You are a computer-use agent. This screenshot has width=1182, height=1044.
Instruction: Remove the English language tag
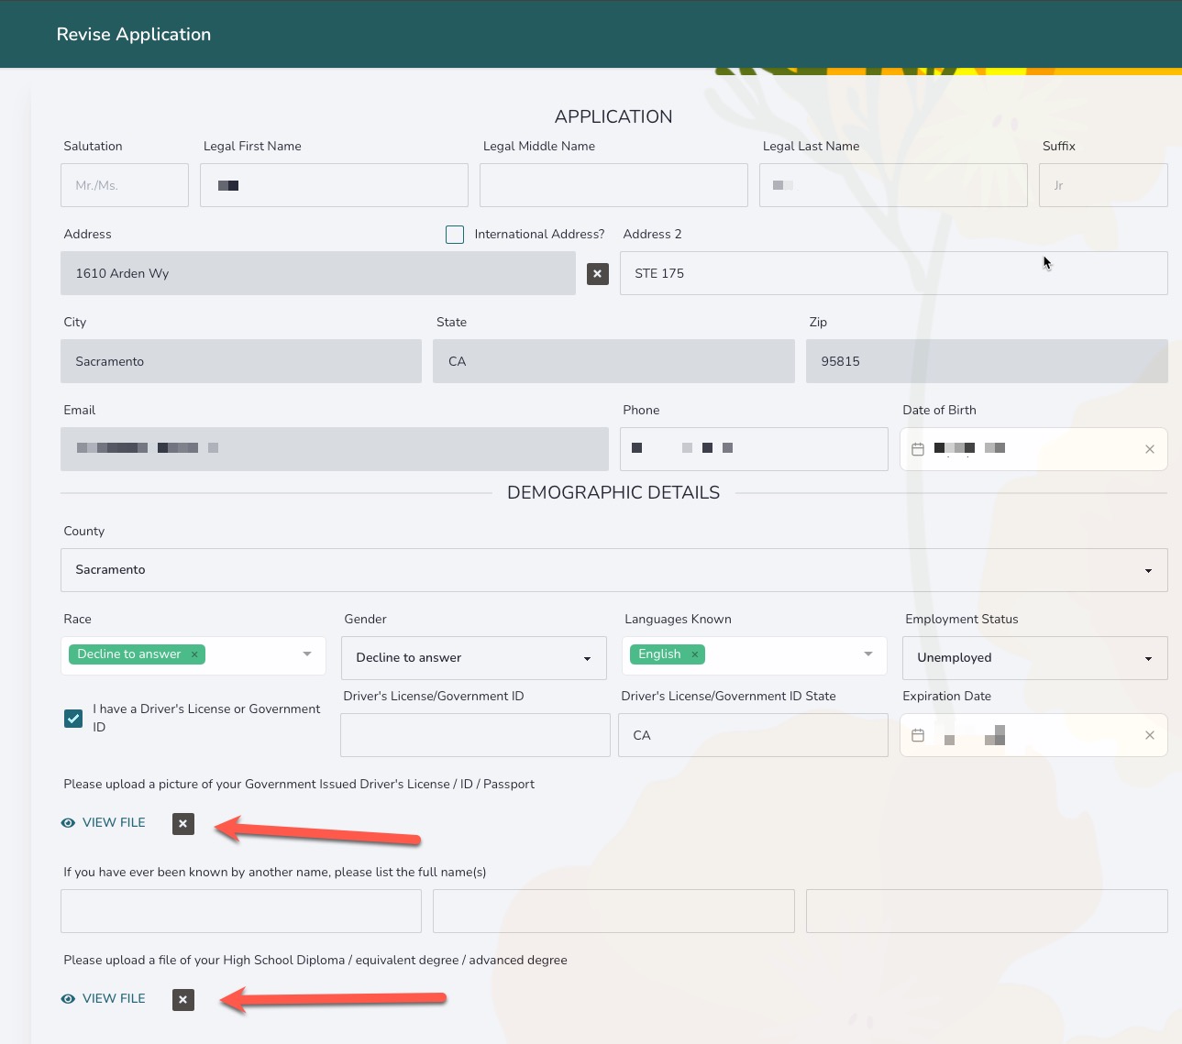coord(695,654)
